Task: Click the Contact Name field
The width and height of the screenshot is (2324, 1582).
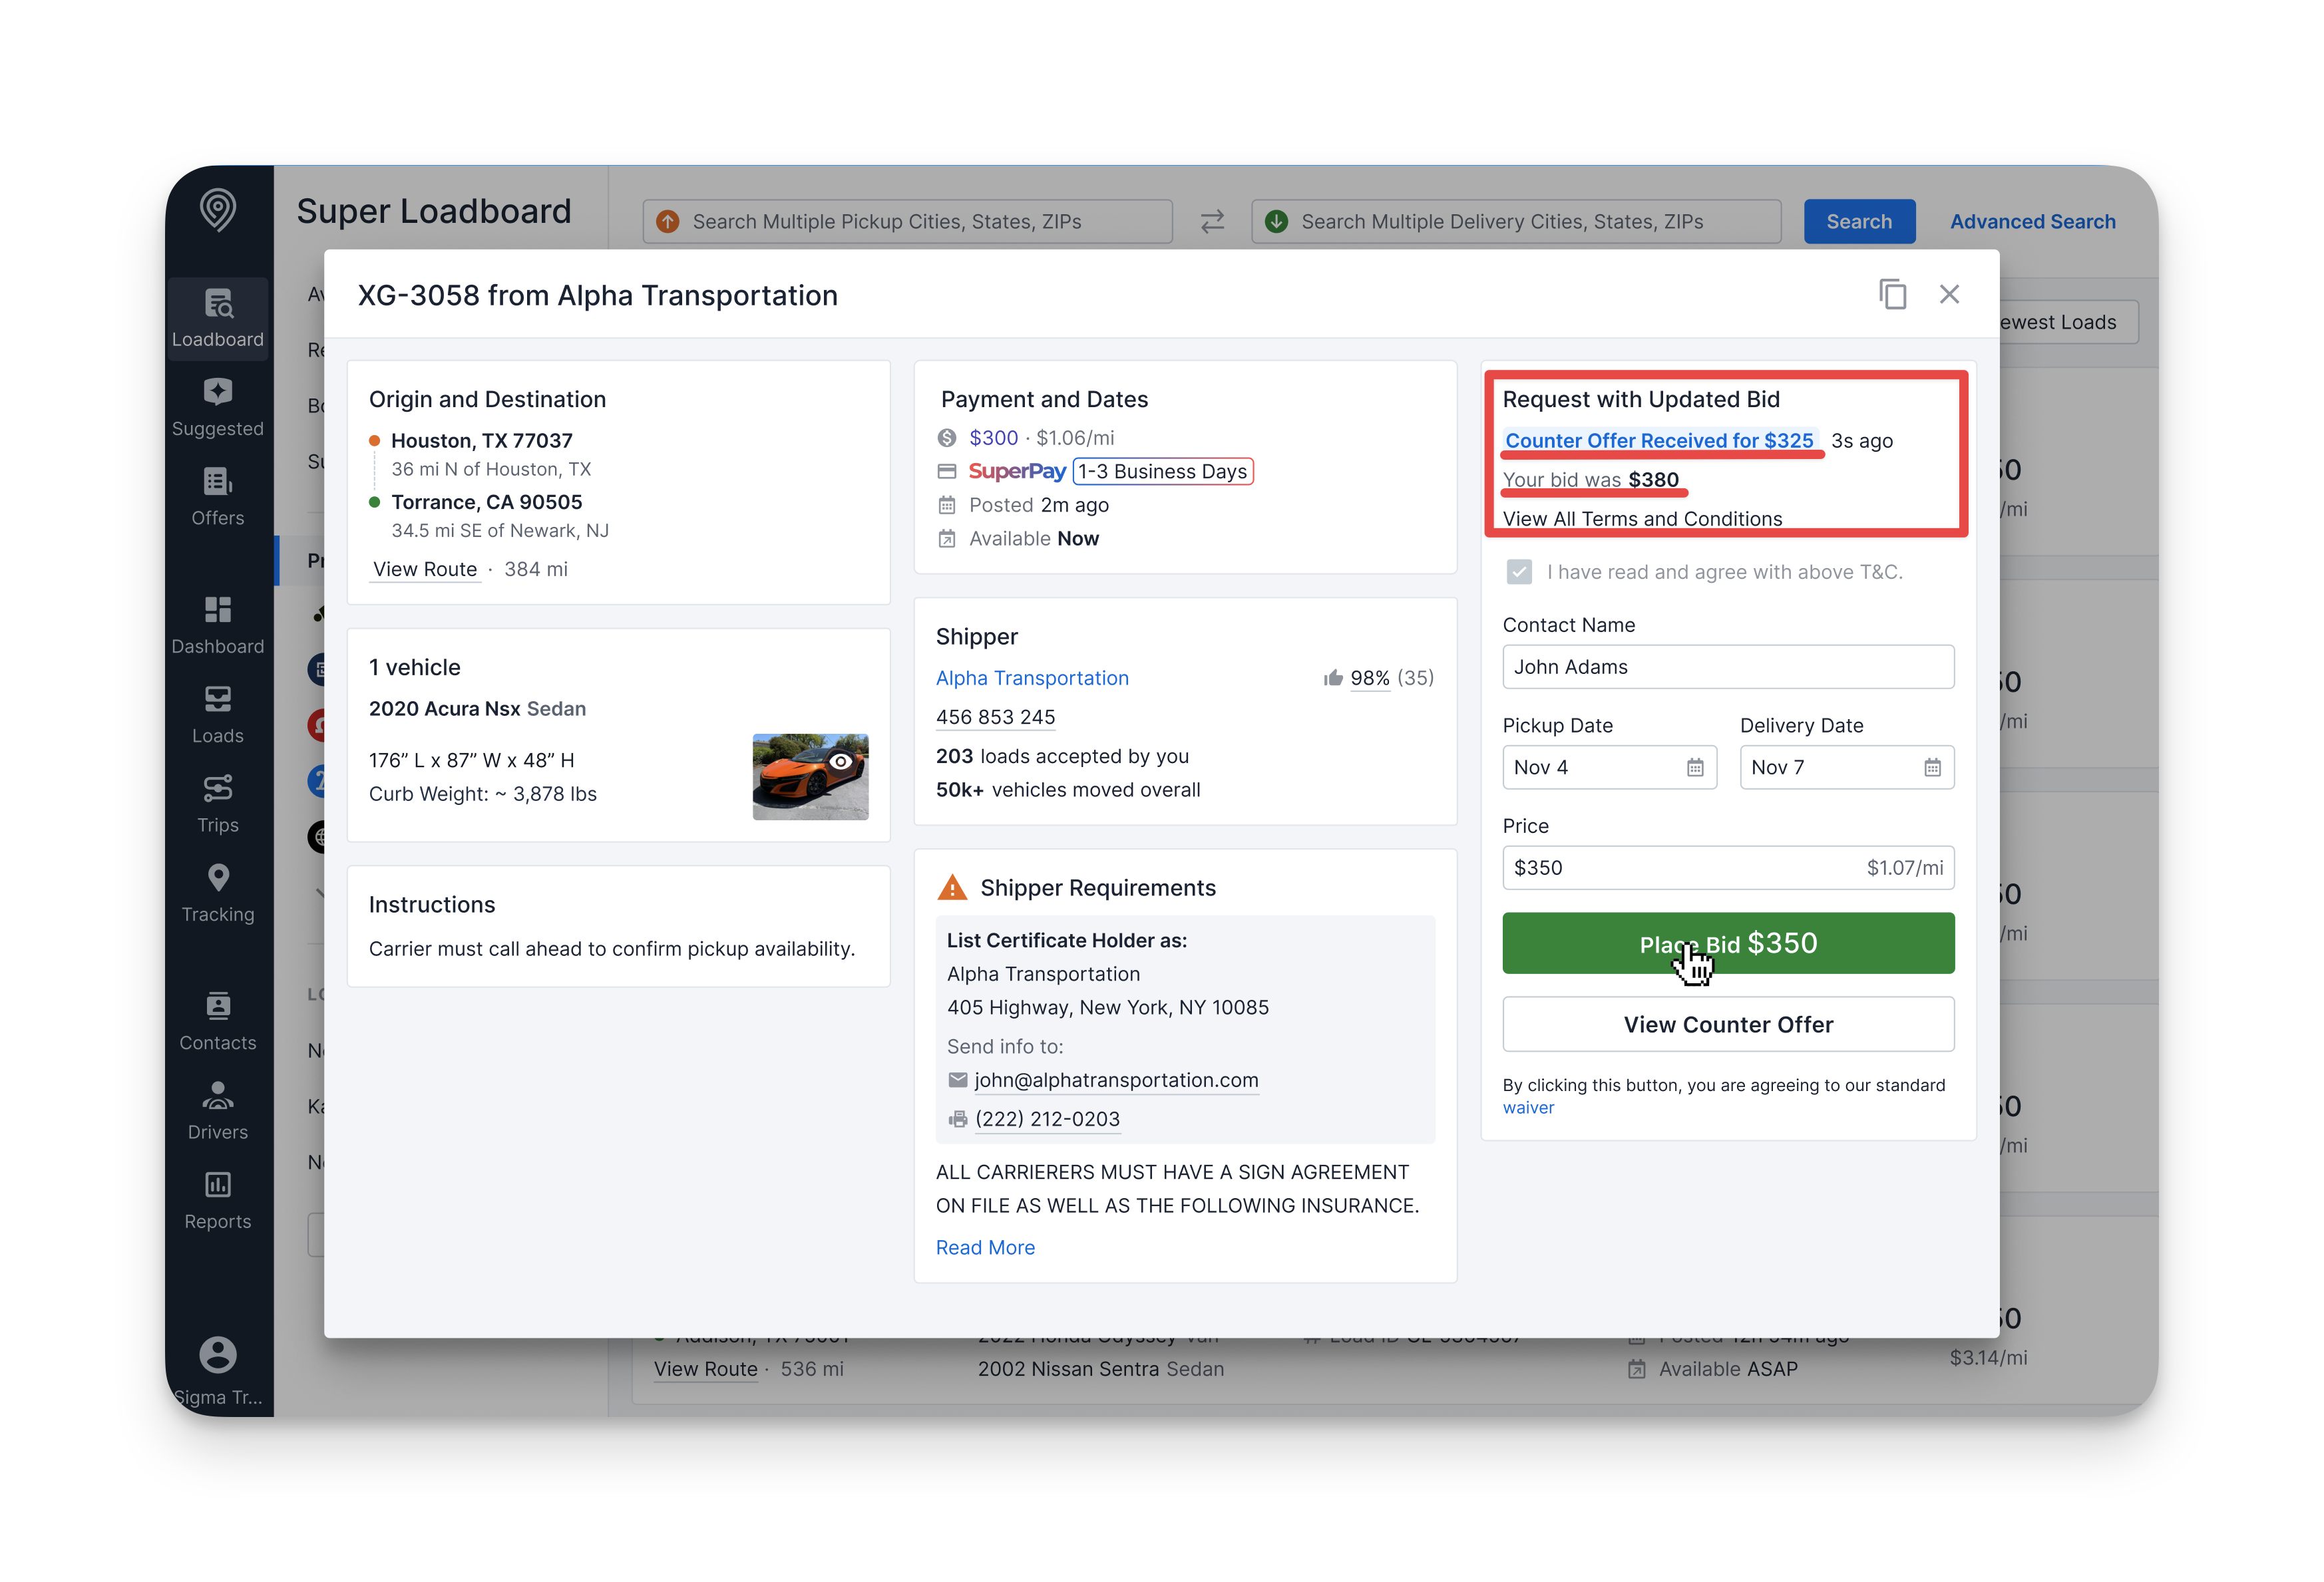Action: 1728,667
